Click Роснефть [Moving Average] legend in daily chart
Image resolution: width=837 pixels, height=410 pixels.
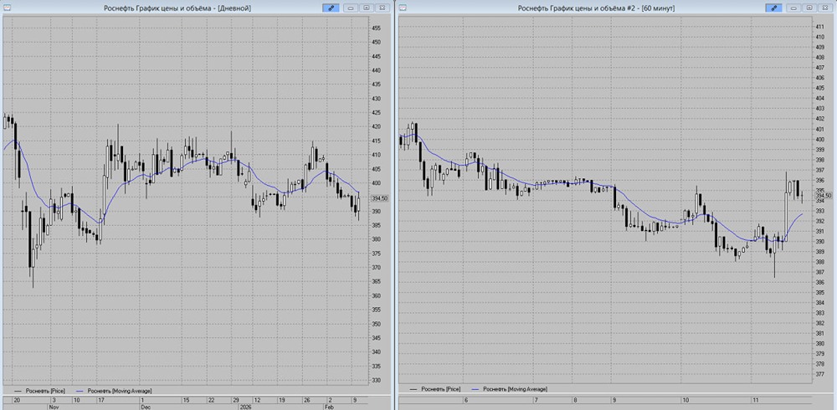120,391
